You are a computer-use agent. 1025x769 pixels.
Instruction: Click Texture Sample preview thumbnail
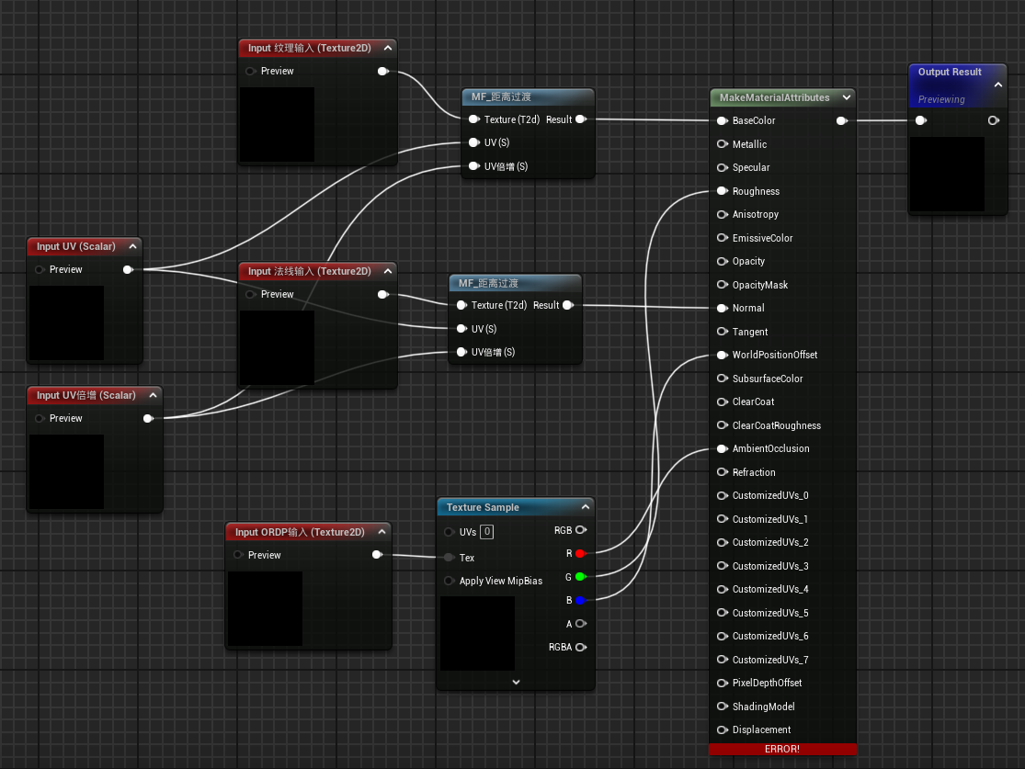click(477, 634)
